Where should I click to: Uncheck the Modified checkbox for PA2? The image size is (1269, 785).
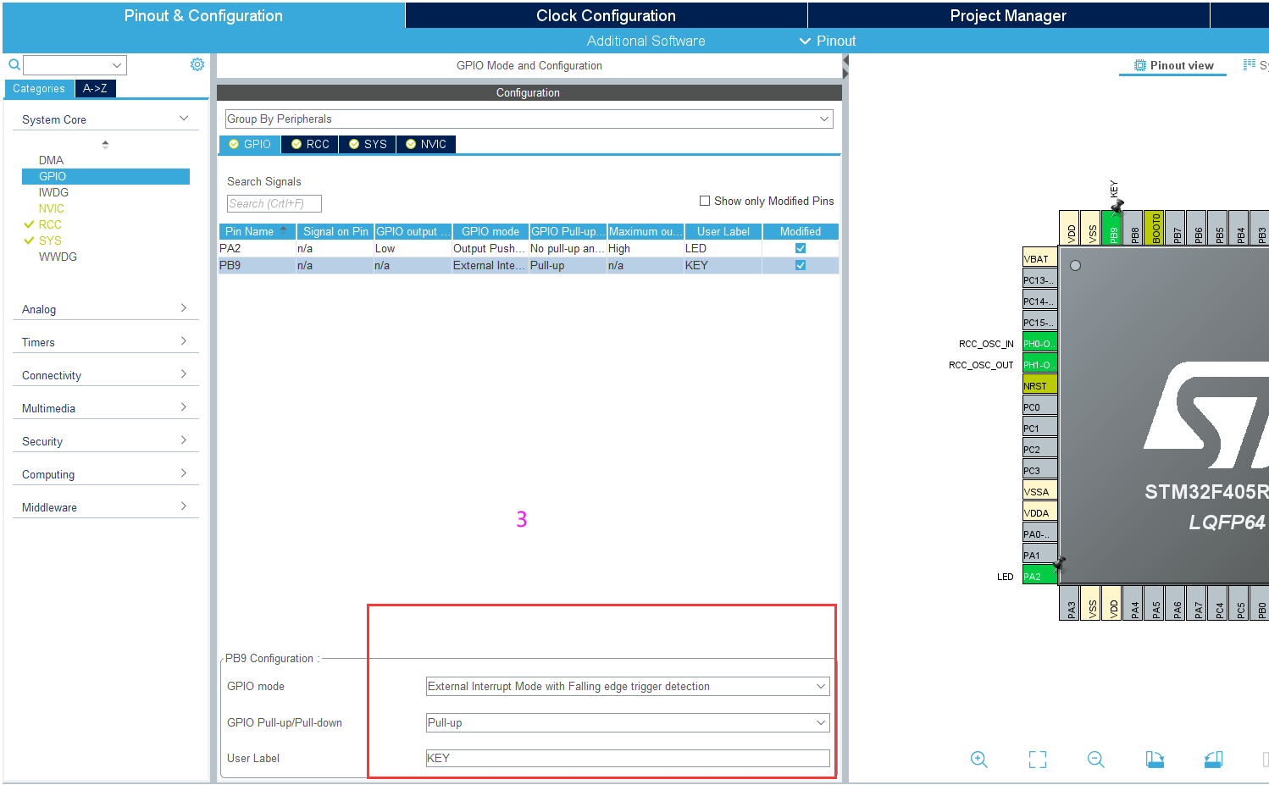800,248
